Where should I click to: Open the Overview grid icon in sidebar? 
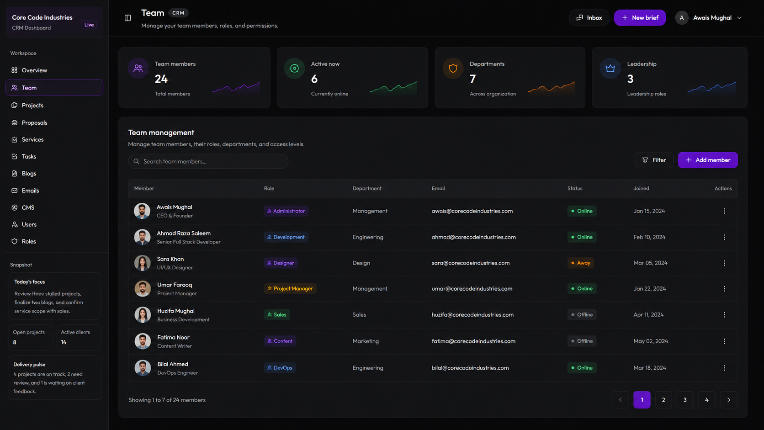click(15, 70)
